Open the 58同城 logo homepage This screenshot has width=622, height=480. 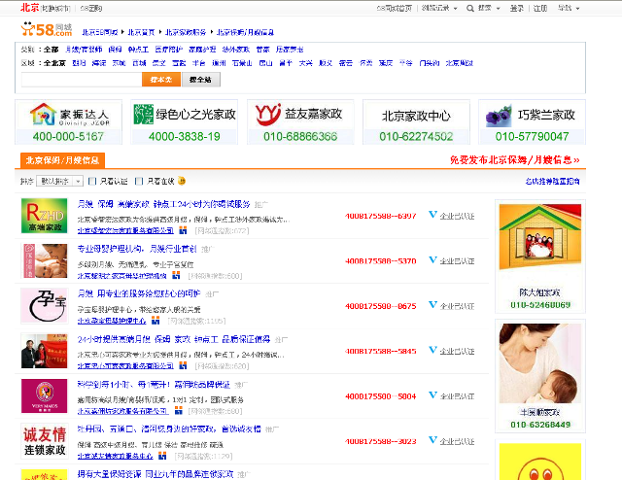(47, 29)
